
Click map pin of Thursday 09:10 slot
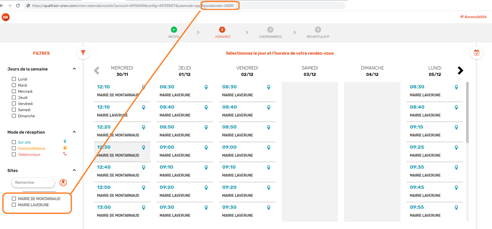(206, 167)
